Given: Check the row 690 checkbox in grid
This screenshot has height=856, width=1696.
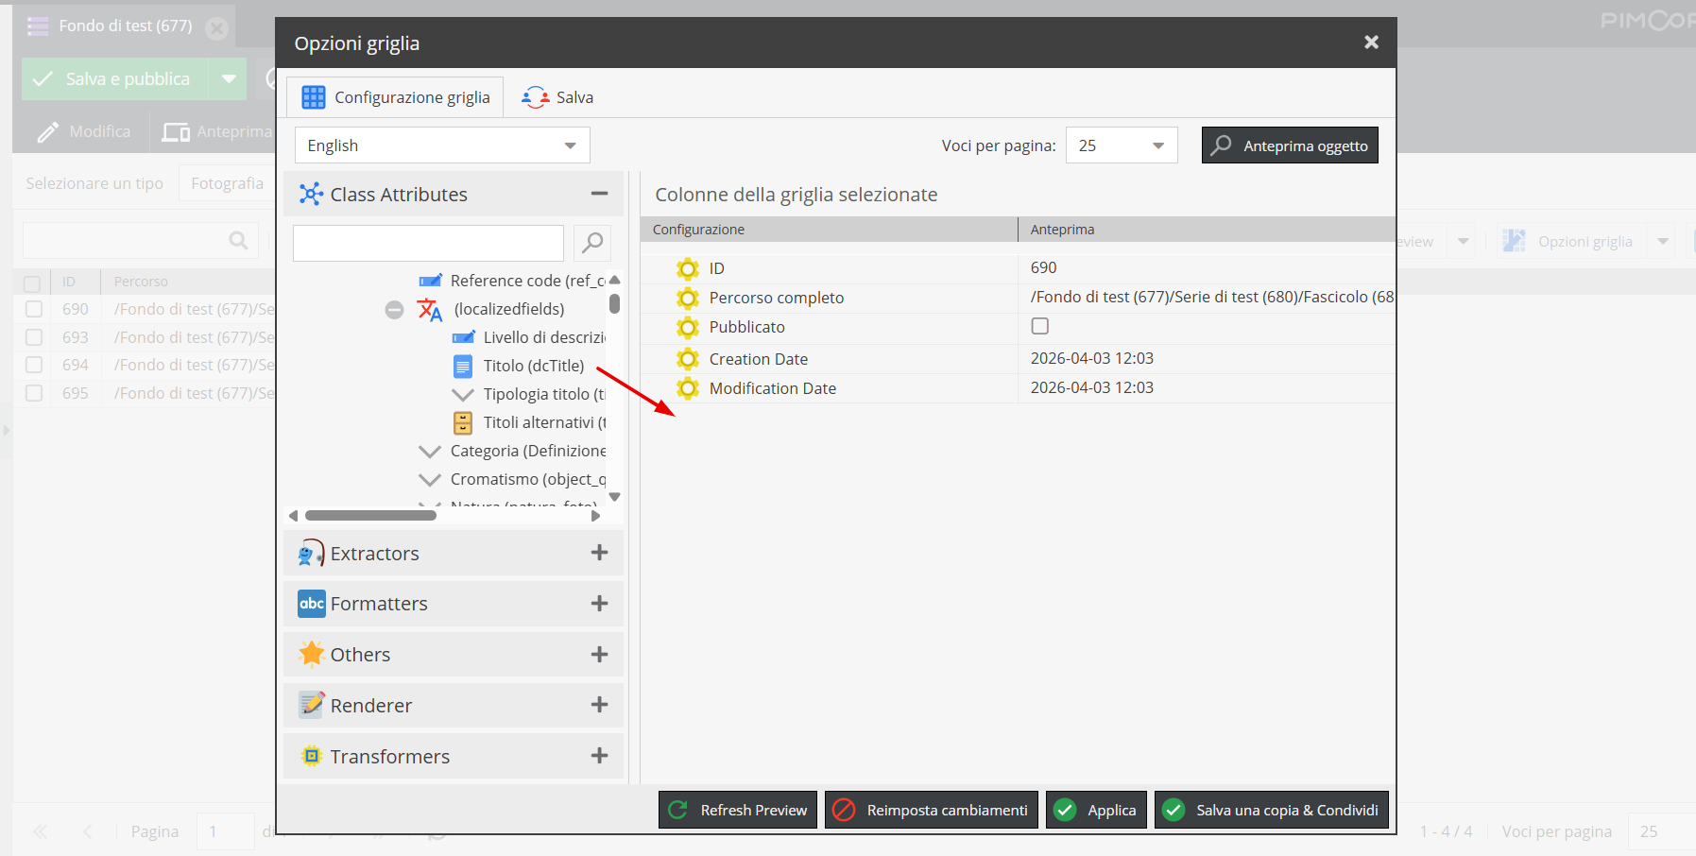Looking at the screenshot, I should (x=34, y=309).
